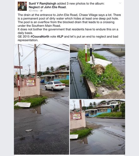Viewport: 139px width, 156px height.
Task: Open Sunil Y Ramjitsingh's profile picture
Action: pyautogui.click(x=22, y=6)
